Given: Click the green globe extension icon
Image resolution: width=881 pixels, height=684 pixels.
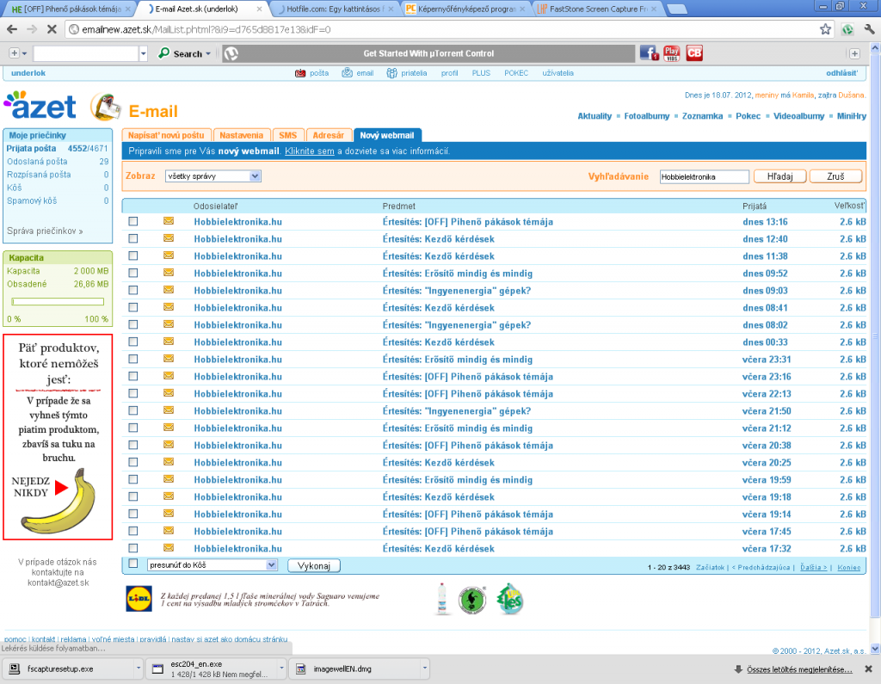Looking at the screenshot, I should coord(847,29).
